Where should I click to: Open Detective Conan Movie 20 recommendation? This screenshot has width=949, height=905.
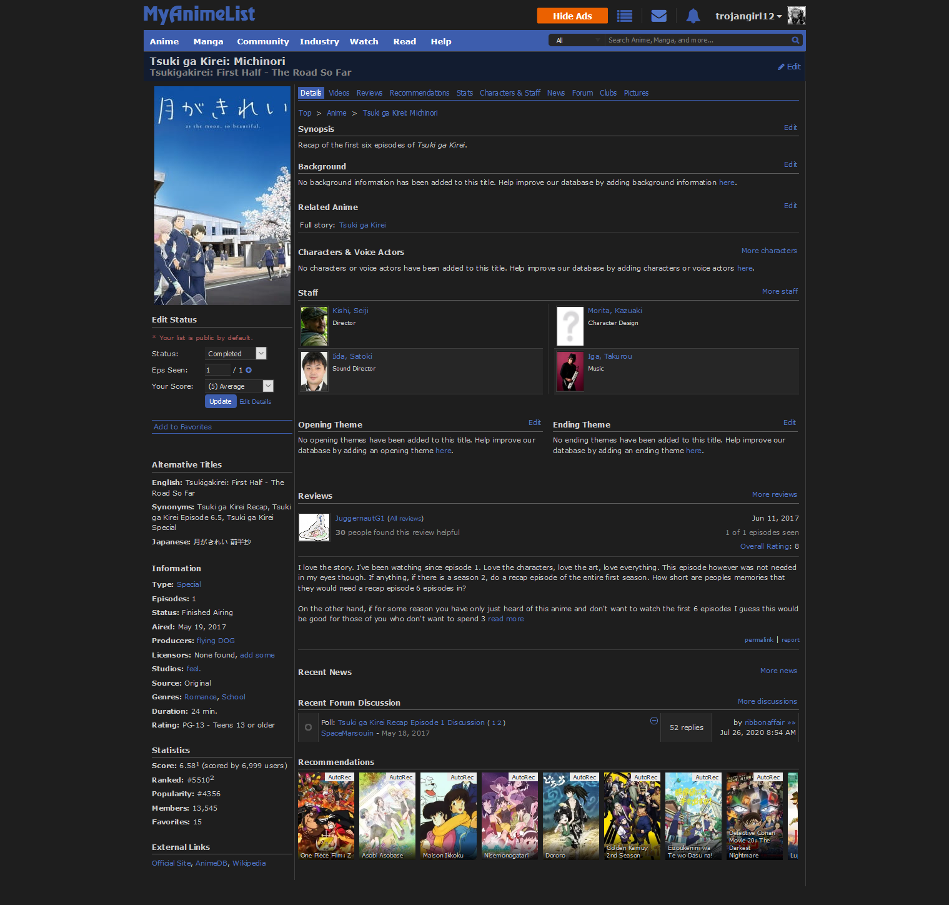coord(755,816)
